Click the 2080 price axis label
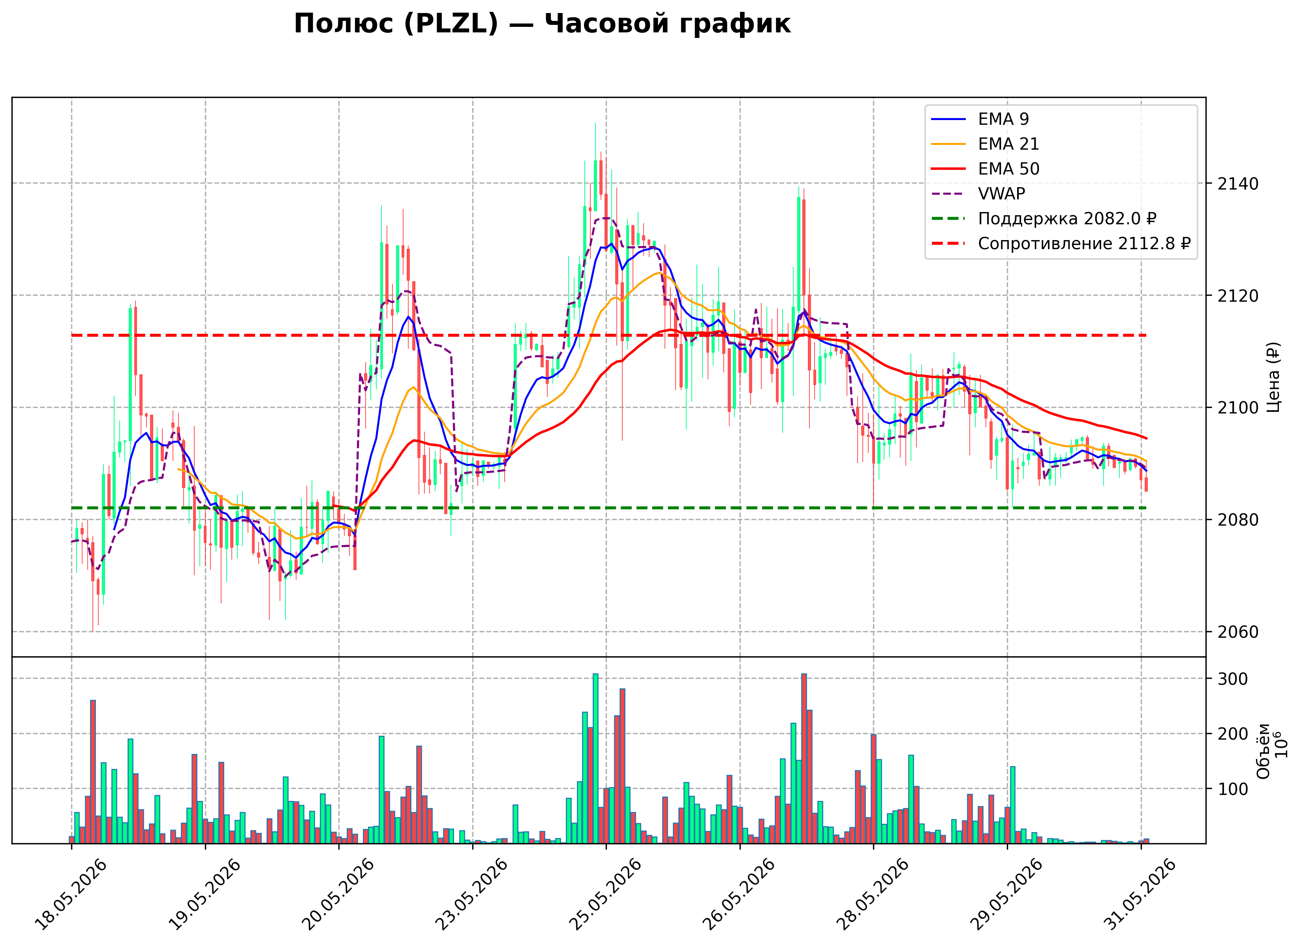 pos(1237,520)
